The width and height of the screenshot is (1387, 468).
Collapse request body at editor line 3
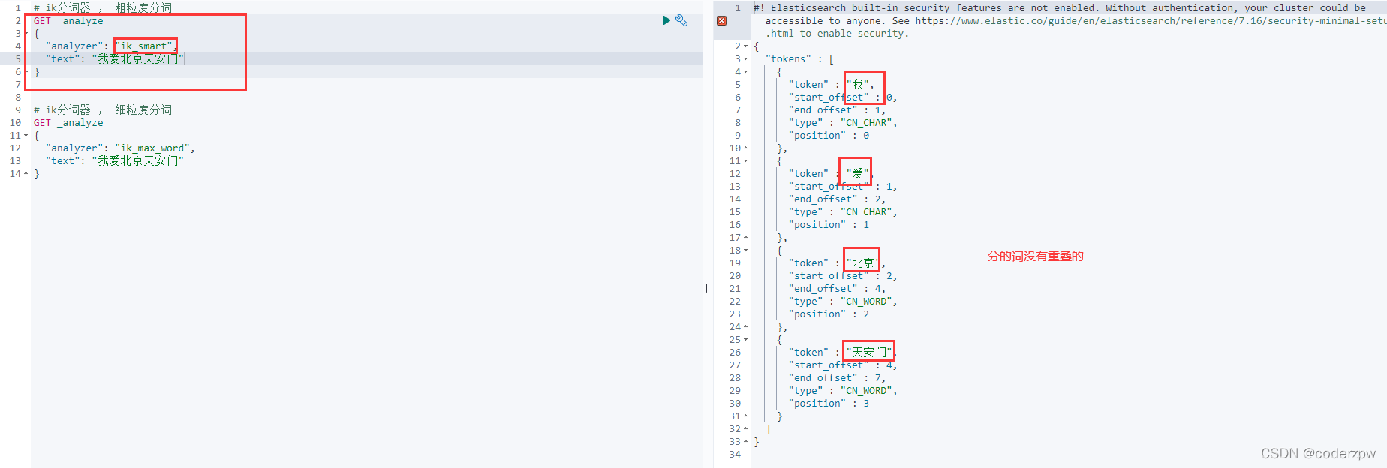pyautogui.click(x=26, y=34)
